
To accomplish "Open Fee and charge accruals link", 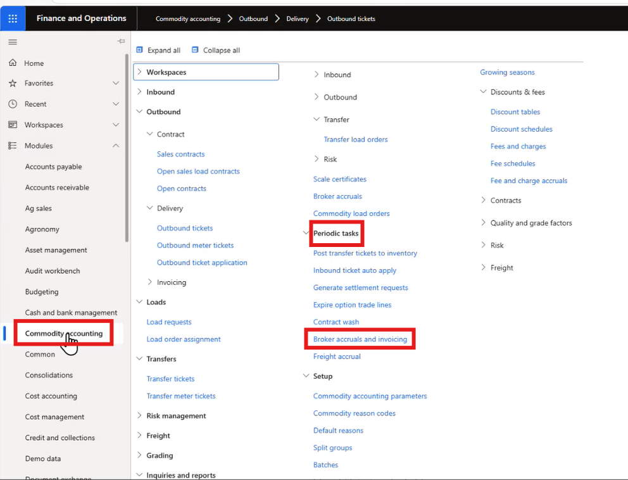I will click(x=529, y=180).
